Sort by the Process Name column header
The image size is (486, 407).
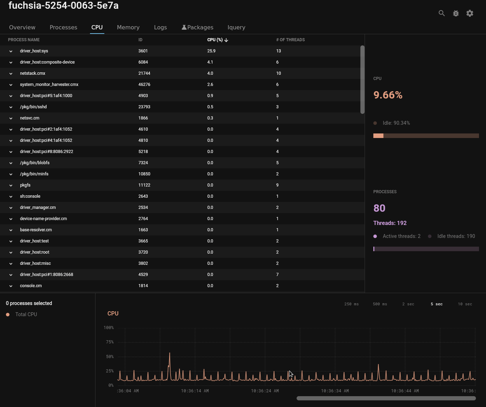point(24,40)
